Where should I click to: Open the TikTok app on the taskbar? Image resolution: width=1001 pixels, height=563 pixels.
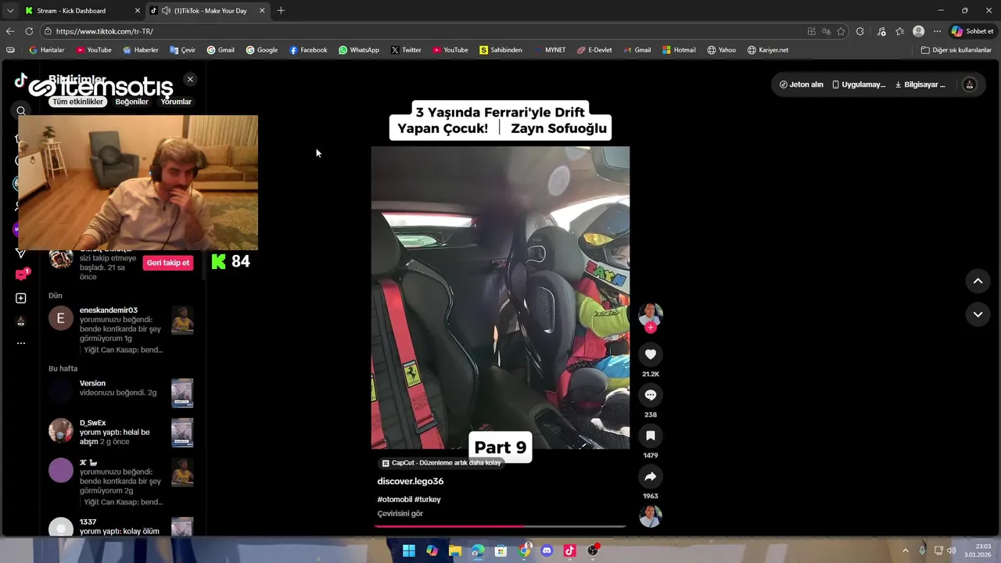point(570,550)
